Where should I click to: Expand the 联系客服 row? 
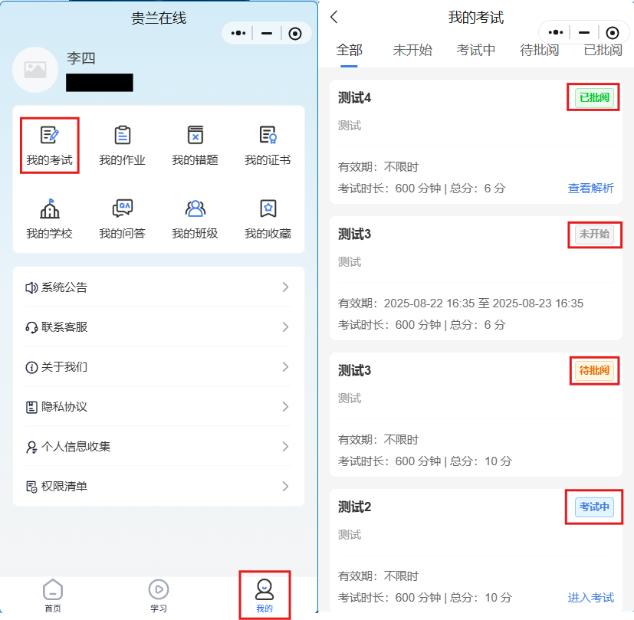[159, 327]
